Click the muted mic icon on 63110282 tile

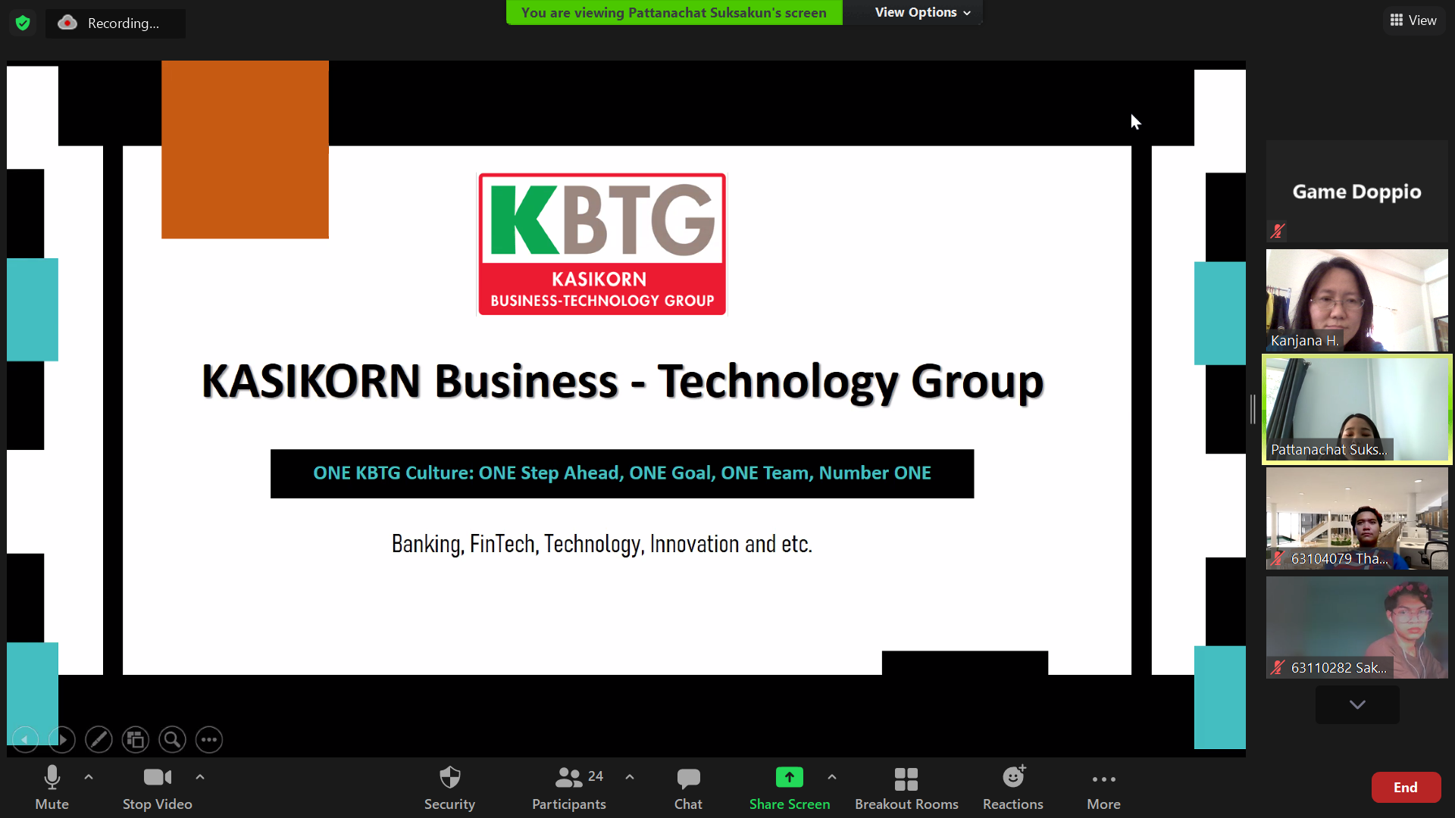coord(1278,667)
